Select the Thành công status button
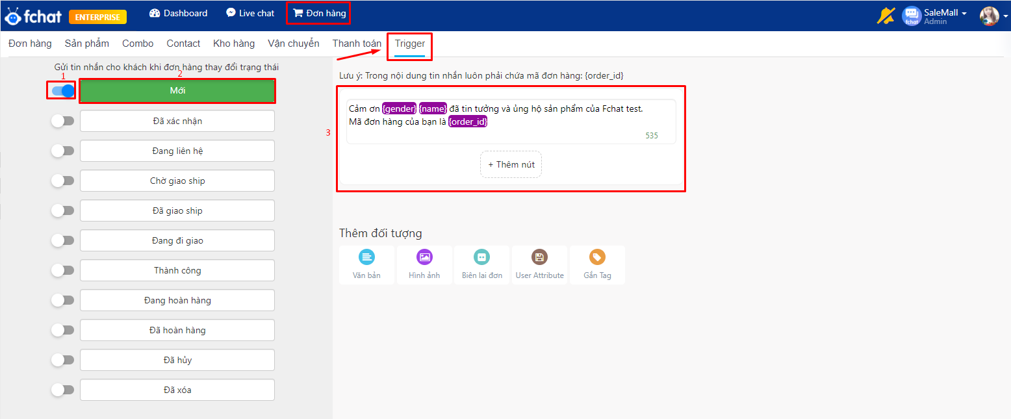Image resolution: width=1011 pixels, height=419 pixels. [x=177, y=270]
